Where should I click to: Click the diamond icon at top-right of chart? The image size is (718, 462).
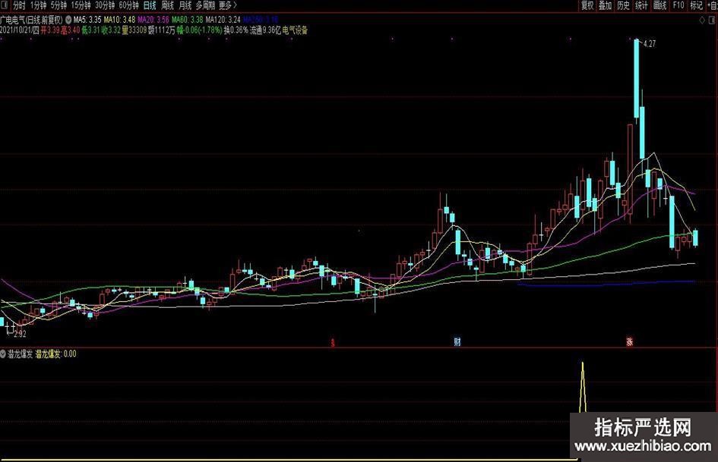pos(702,20)
